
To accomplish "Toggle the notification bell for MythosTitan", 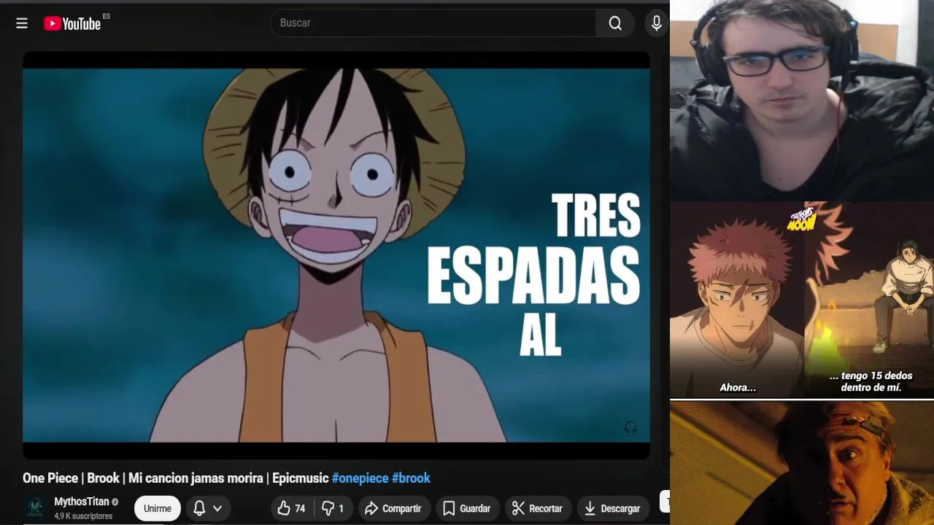I will pos(199,508).
